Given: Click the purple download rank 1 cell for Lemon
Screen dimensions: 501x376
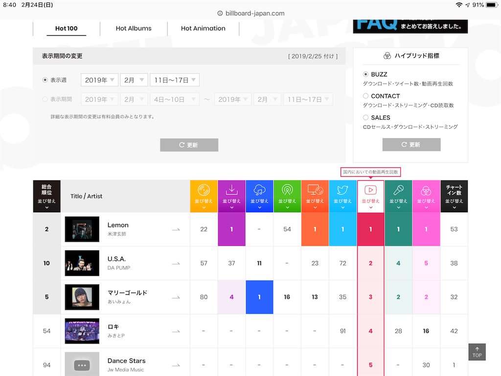Looking at the screenshot, I should pyautogui.click(x=231, y=229).
